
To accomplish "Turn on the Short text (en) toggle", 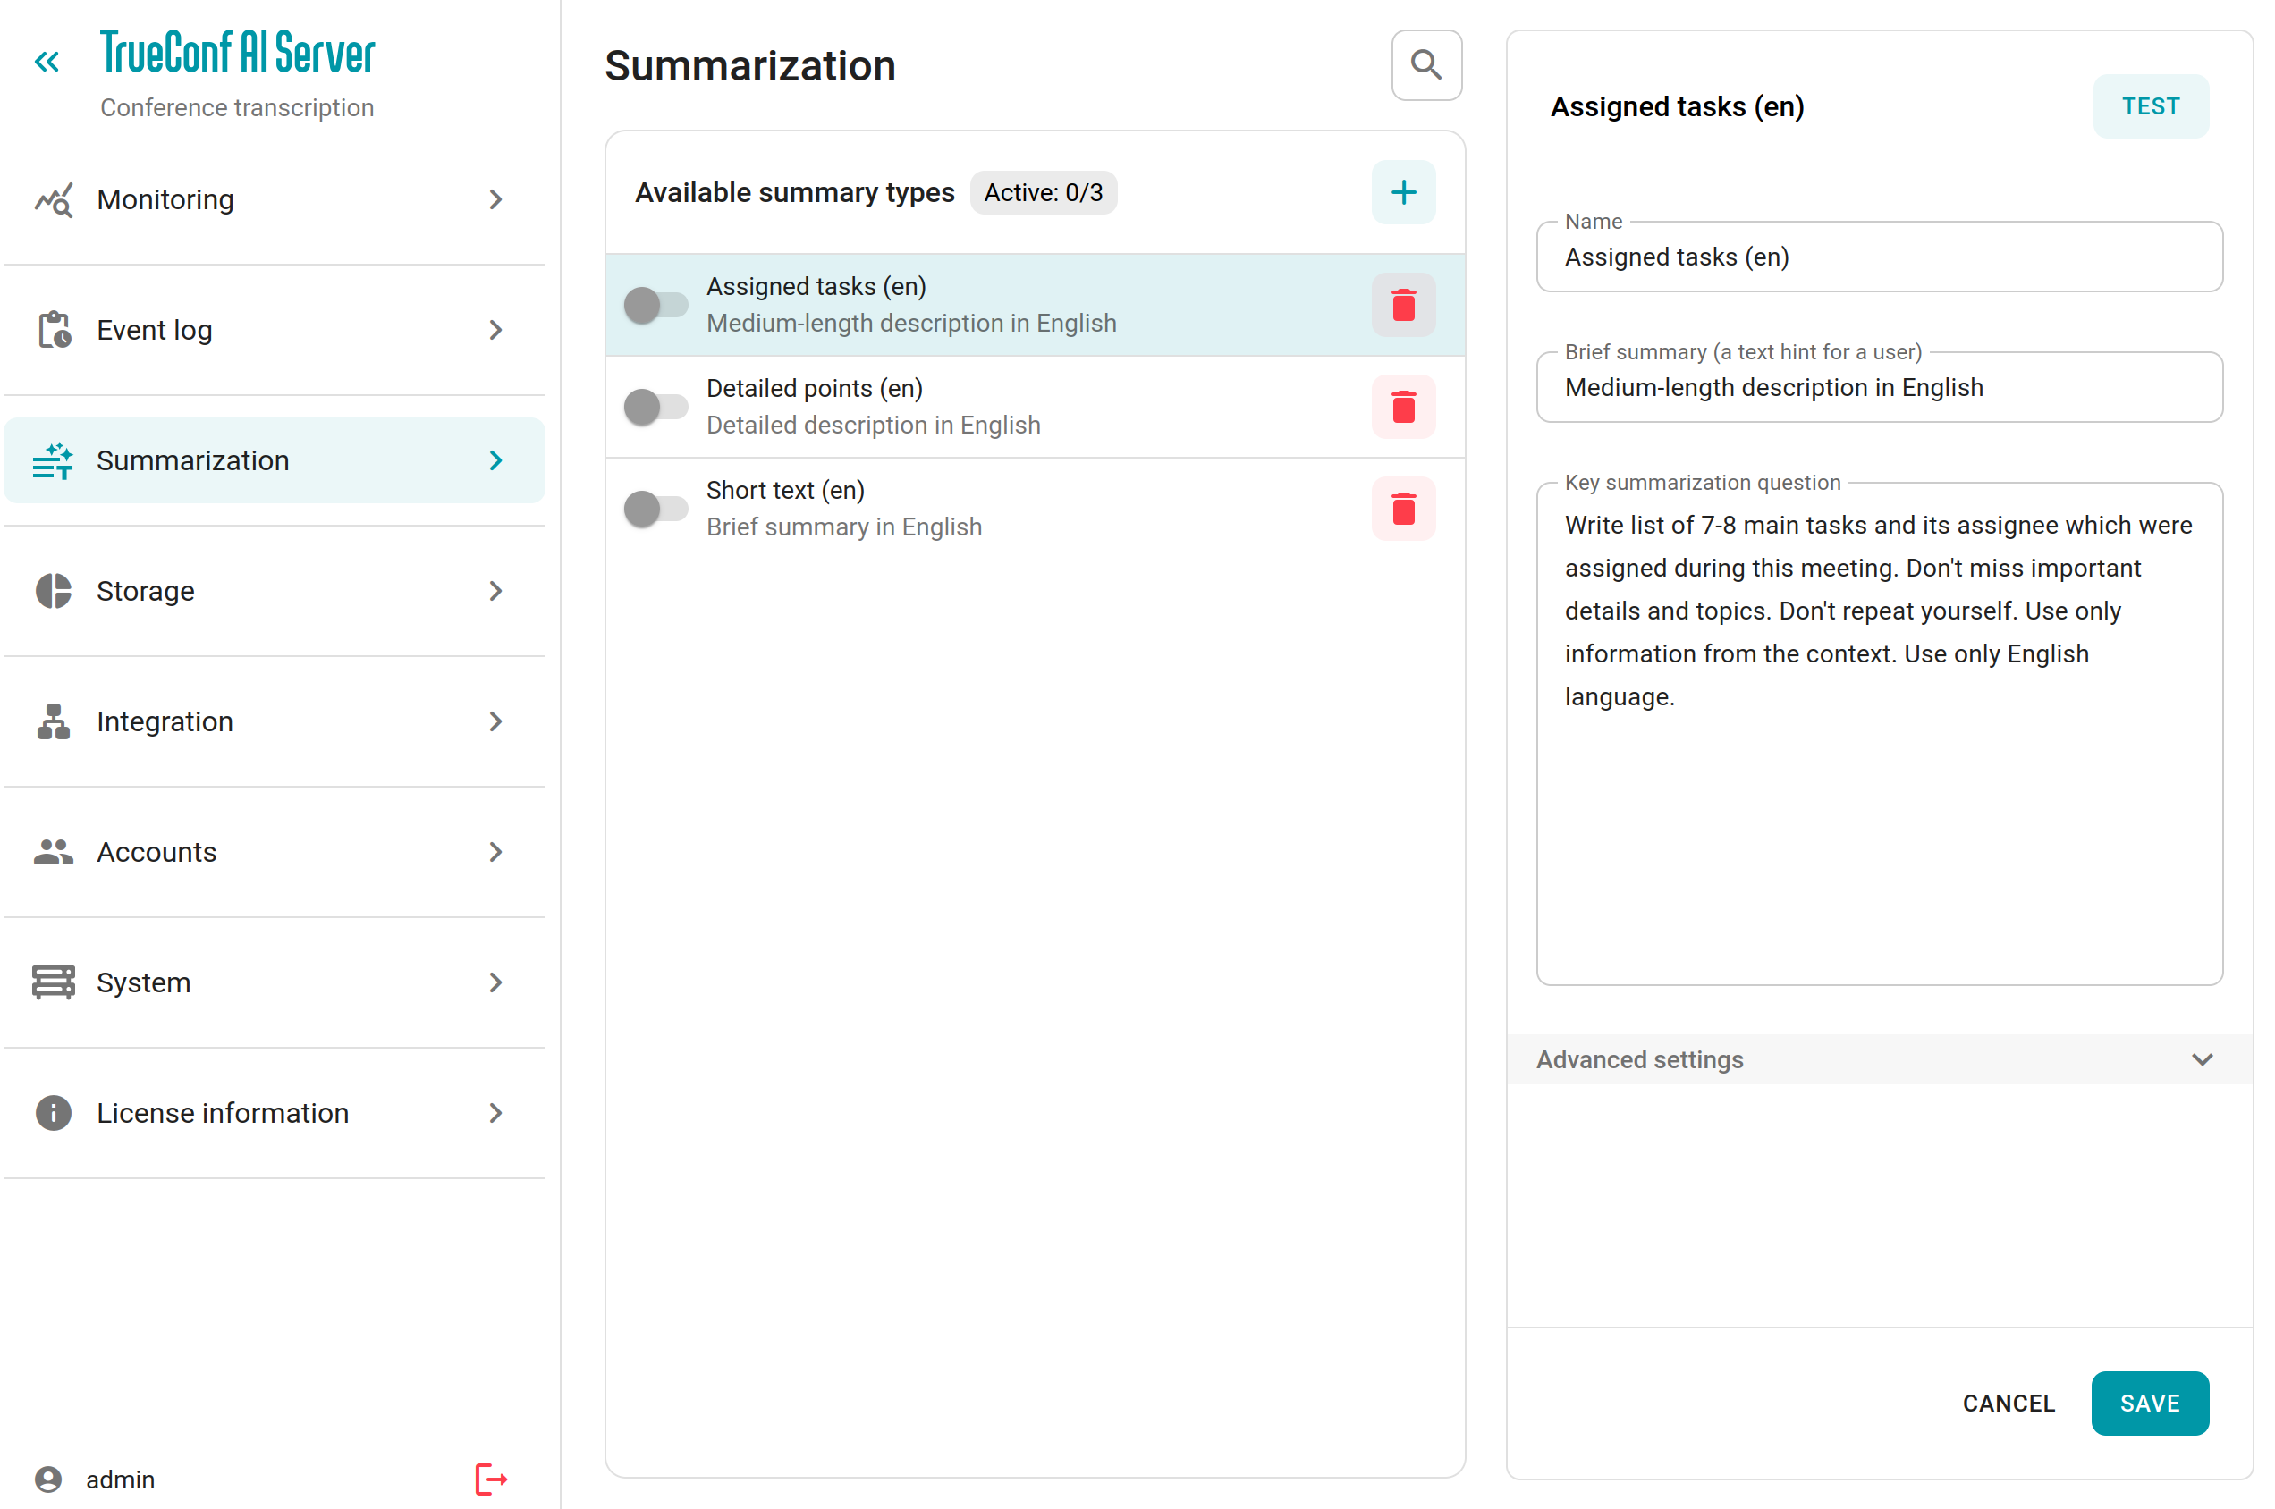I will pyautogui.click(x=655, y=508).
